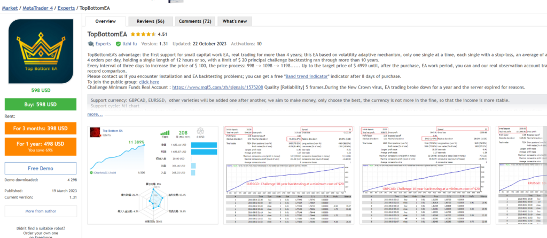Follow the 'click here' public group link
Image resolution: width=547 pixels, height=238 pixels.
(149, 82)
